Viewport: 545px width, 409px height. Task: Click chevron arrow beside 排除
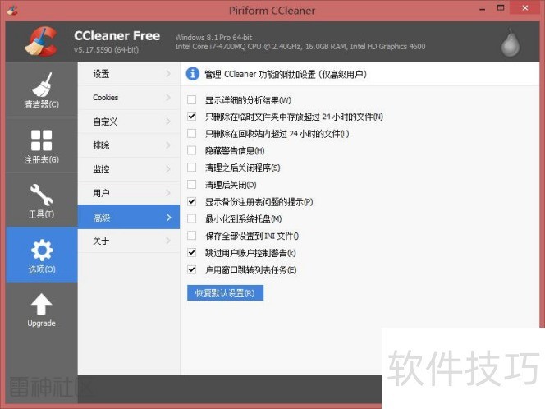click(168, 145)
